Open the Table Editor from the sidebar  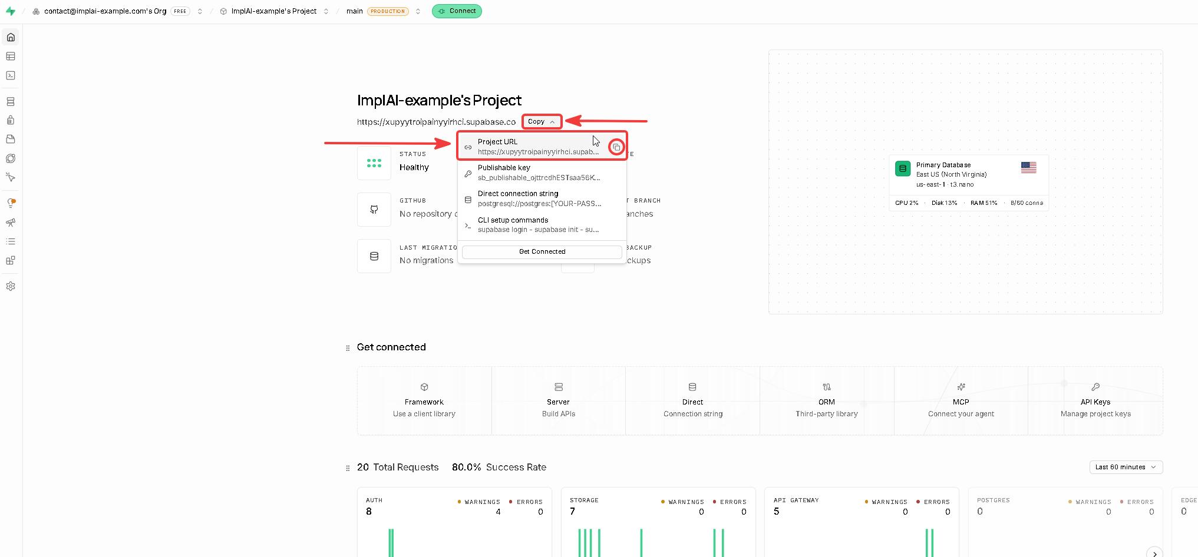pos(11,57)
